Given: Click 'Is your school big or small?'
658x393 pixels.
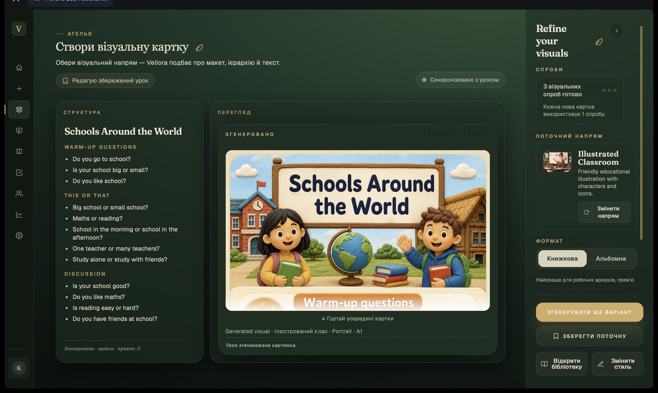Looking at the screenshot, I should pyautogui.click(x=110, y=170).
